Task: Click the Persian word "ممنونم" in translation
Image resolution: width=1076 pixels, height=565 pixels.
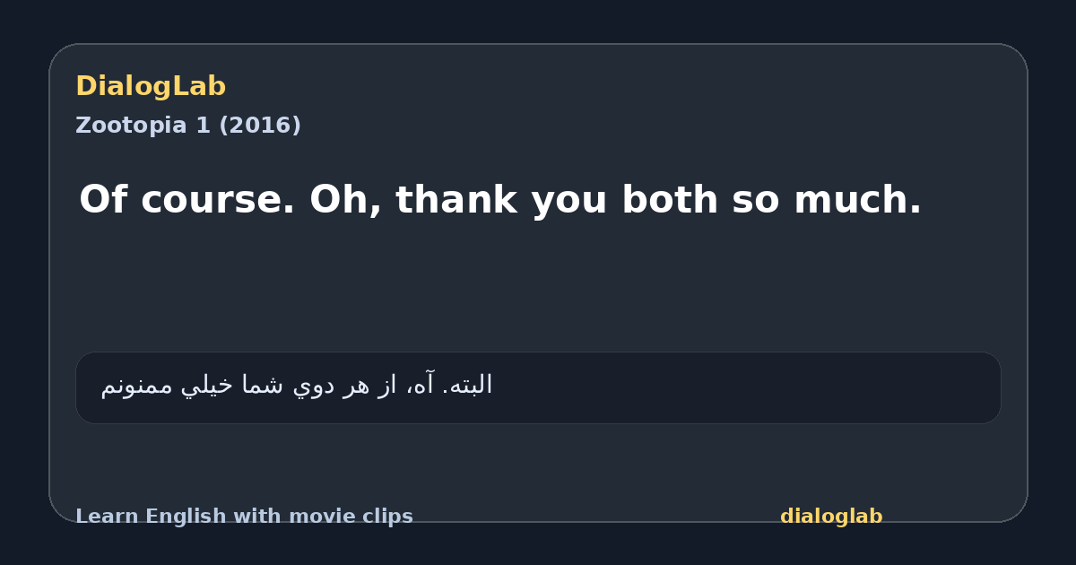Action: [139, 386]
